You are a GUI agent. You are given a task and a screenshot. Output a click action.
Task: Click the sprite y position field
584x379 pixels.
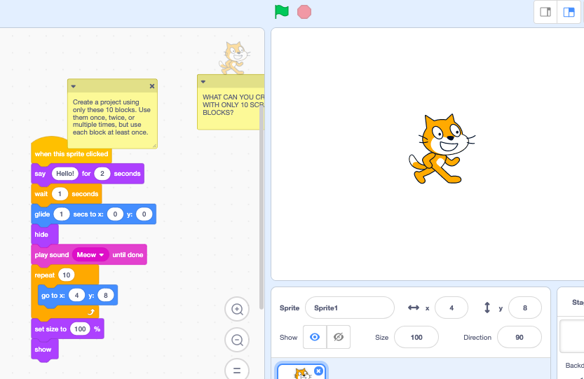(x=525, y=308)
